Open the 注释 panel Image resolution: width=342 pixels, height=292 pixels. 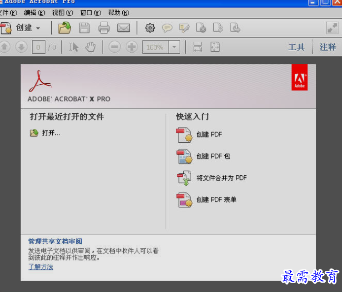coord(328,47)
